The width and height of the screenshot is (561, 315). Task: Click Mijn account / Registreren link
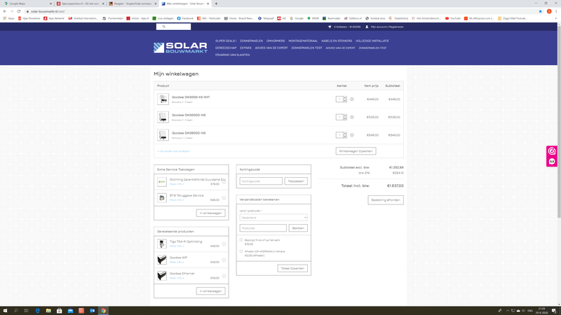tap(387, 27)
